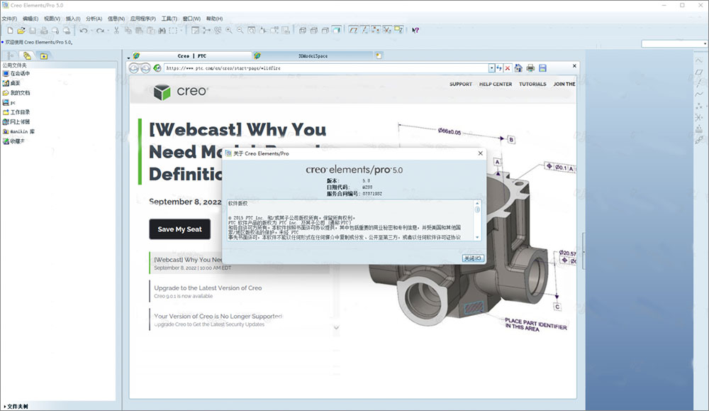Screen dimensions: 709x411
Task: Toggle the coordinate systems display icon
Action: click(387, 31)
